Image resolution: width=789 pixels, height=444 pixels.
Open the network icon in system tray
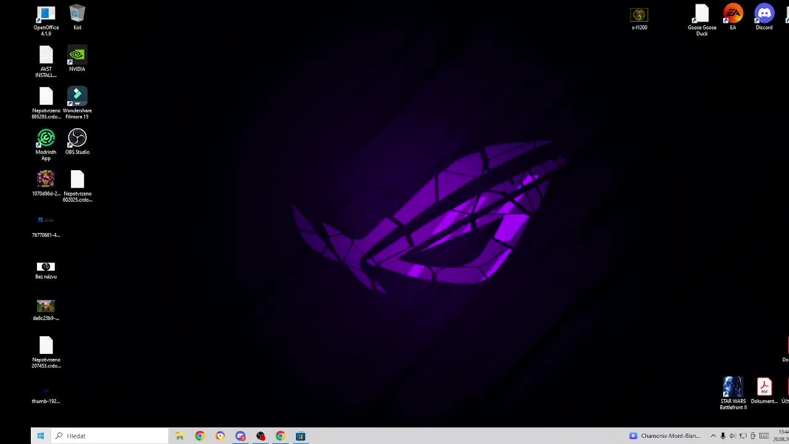point(743,436)
